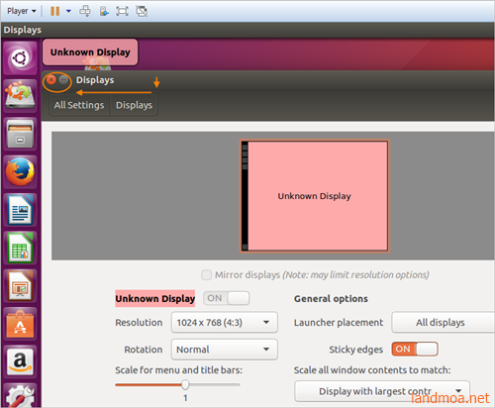Launch Firefox from the launcher
Screen dimensions: 495x408
(20, 171)
